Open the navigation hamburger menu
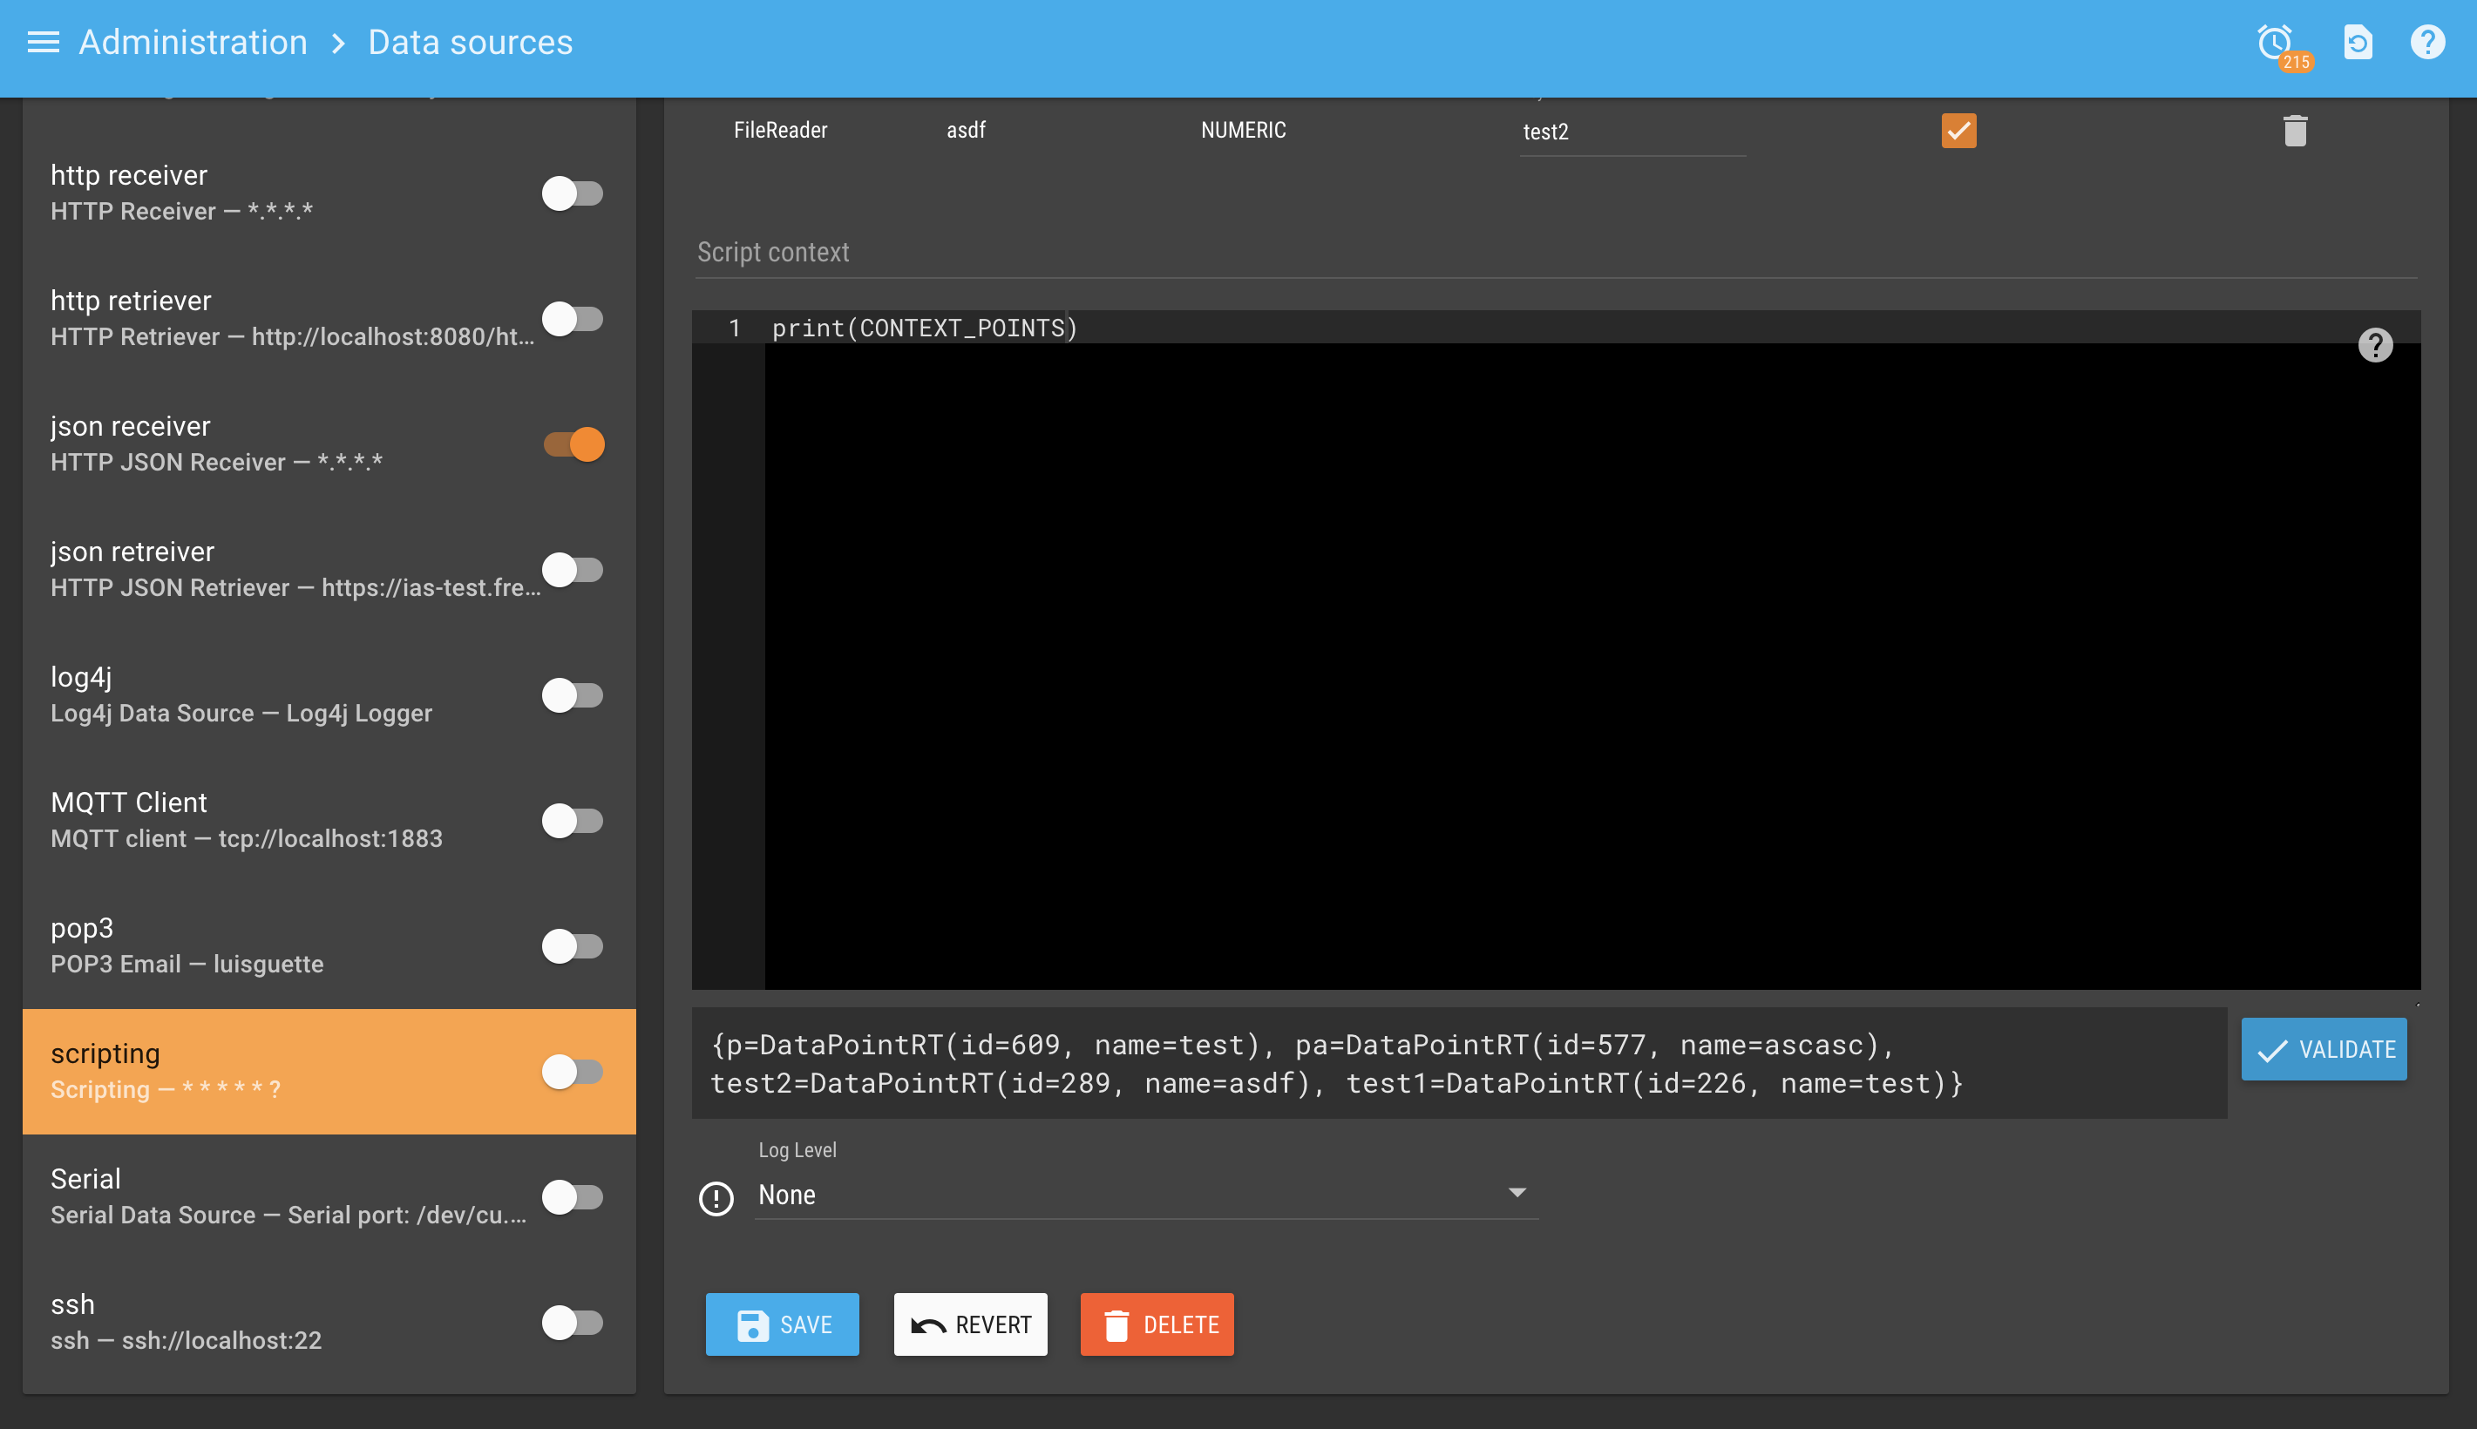The height and width of the screenshot is (1429, 2477). pyautogui.click(x=42, y=42)
